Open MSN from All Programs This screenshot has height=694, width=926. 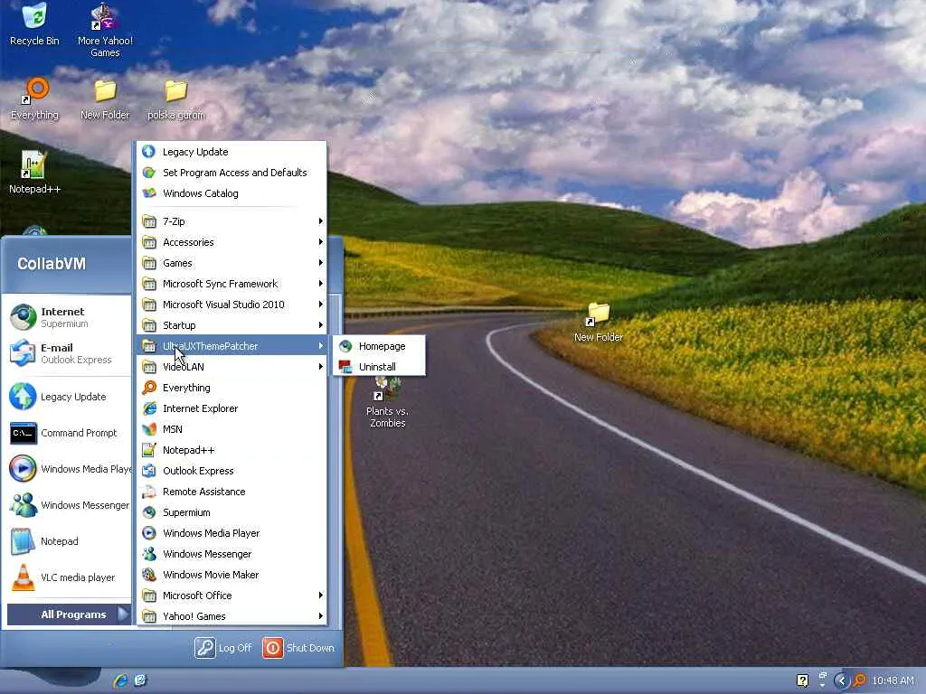tap(232, 429)
